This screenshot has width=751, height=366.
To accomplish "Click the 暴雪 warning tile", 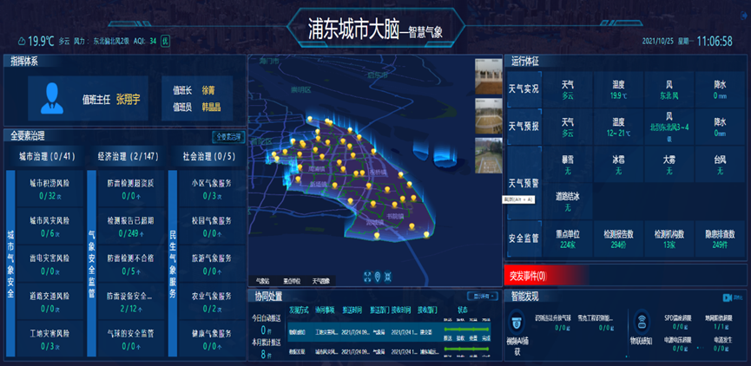I will pyautogui.click(x=568, y=164).
